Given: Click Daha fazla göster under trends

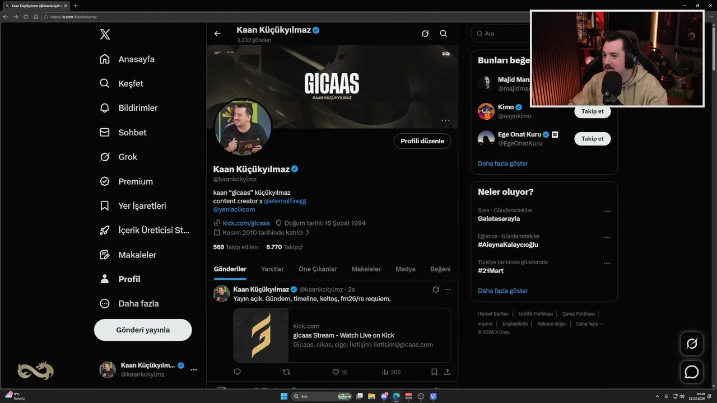Looking at the screenshot, I should coord(502,290).
